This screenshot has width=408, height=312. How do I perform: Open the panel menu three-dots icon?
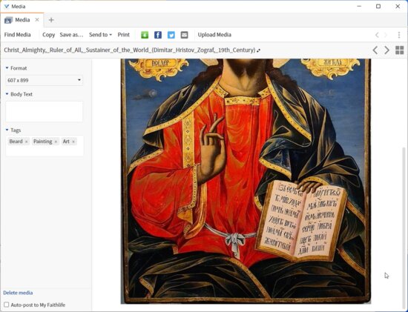pos(399,35)
